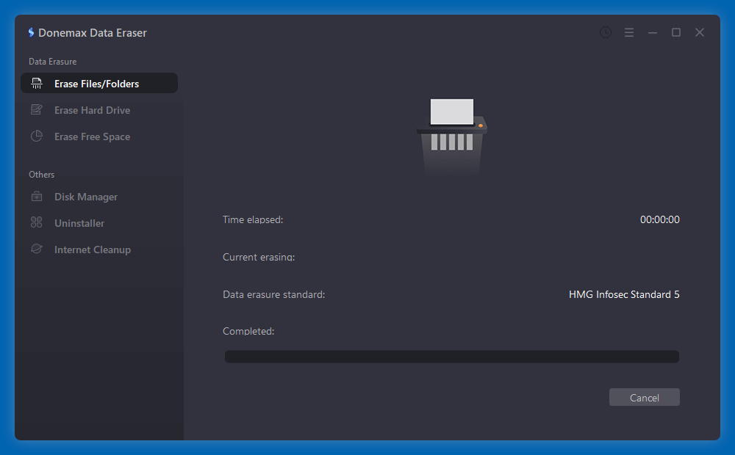
Task: Open the Internet Cleanup eraser icon
Action: coord(37,250)
